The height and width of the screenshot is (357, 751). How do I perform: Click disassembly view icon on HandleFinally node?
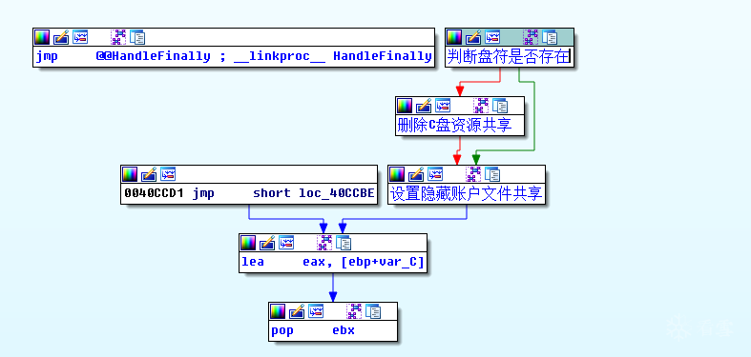(80, 37)
